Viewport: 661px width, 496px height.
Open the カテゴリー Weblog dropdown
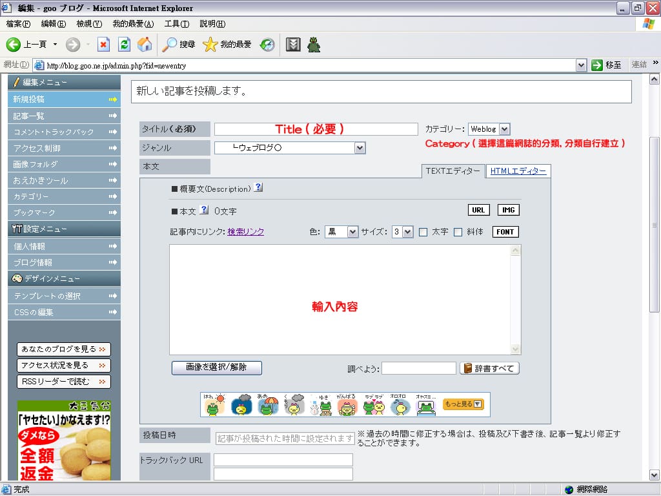coord(504,129)
